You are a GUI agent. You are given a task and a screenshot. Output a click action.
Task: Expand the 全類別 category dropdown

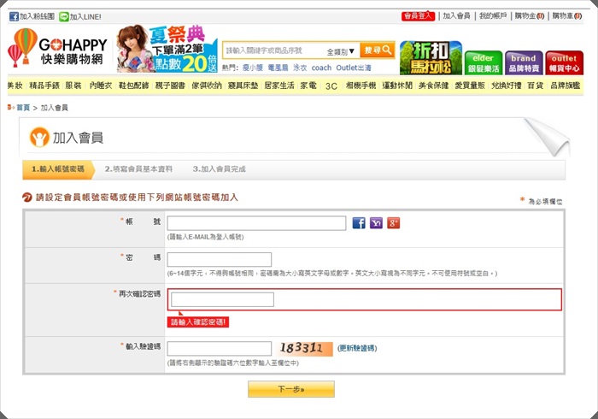coord(341,51)
